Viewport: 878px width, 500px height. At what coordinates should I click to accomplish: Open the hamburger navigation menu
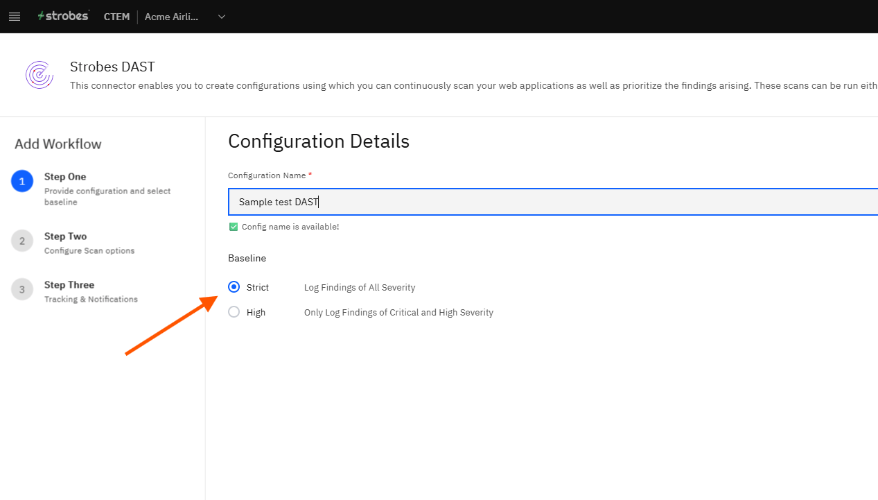coord(15,17)
